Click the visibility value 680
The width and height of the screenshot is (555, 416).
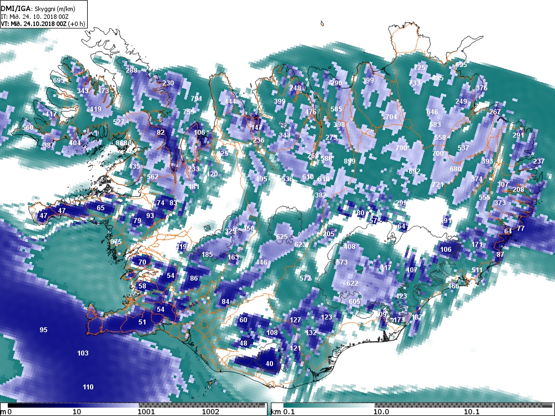click(x=456, y=169)
